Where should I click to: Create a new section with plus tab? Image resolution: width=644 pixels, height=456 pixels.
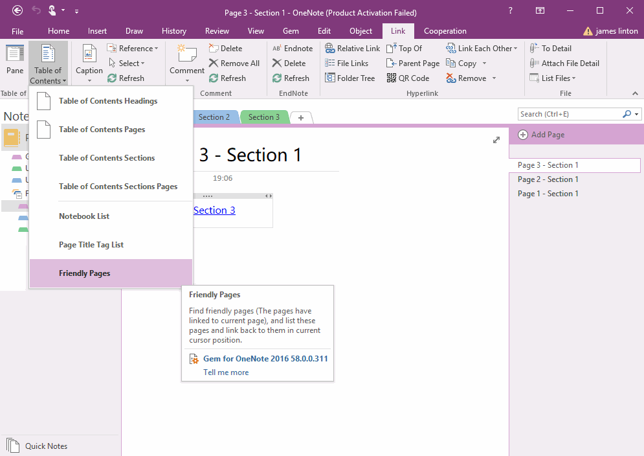click(301, 118)
